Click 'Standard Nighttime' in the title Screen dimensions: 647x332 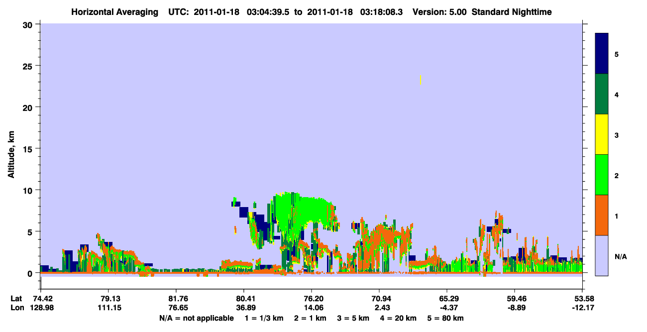(511, 11)
